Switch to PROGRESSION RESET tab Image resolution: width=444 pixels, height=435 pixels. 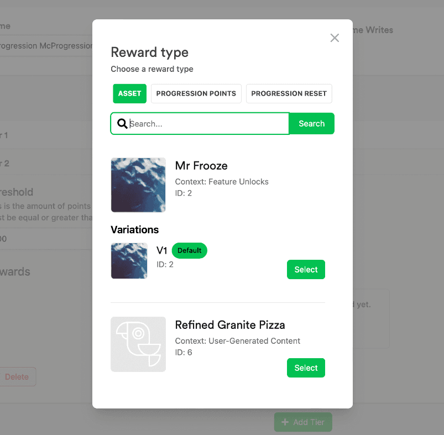(289, 93)
